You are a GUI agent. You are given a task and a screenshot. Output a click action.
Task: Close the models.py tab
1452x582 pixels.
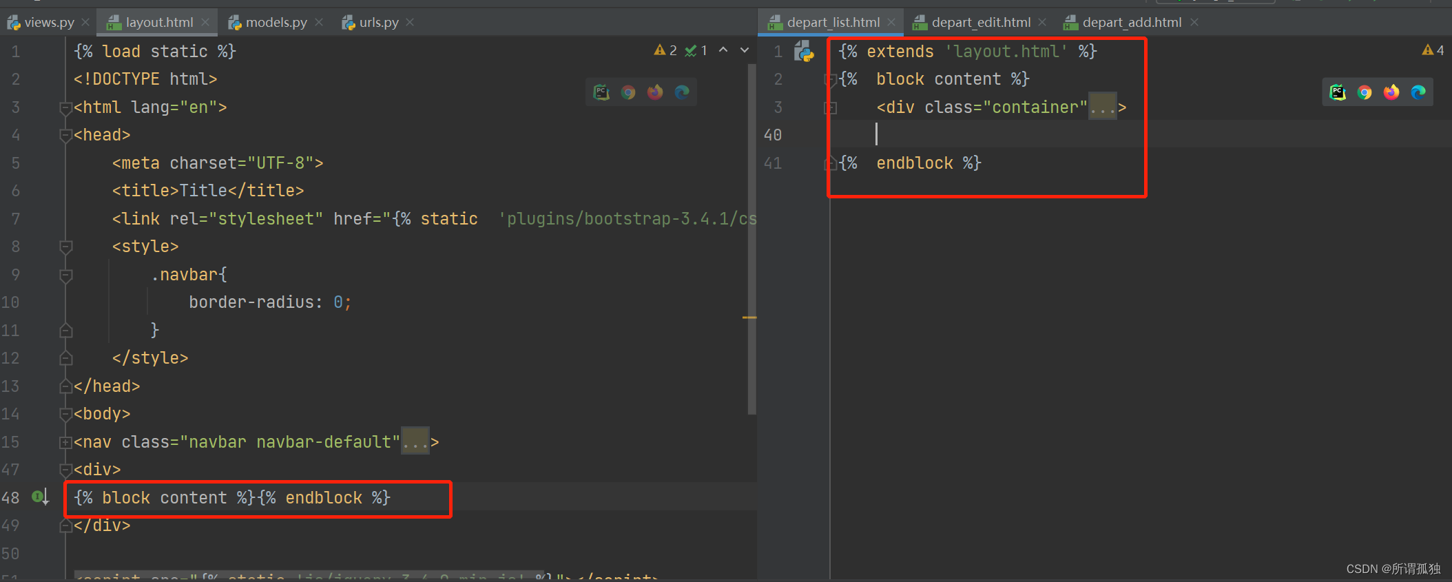coord(319,22)
